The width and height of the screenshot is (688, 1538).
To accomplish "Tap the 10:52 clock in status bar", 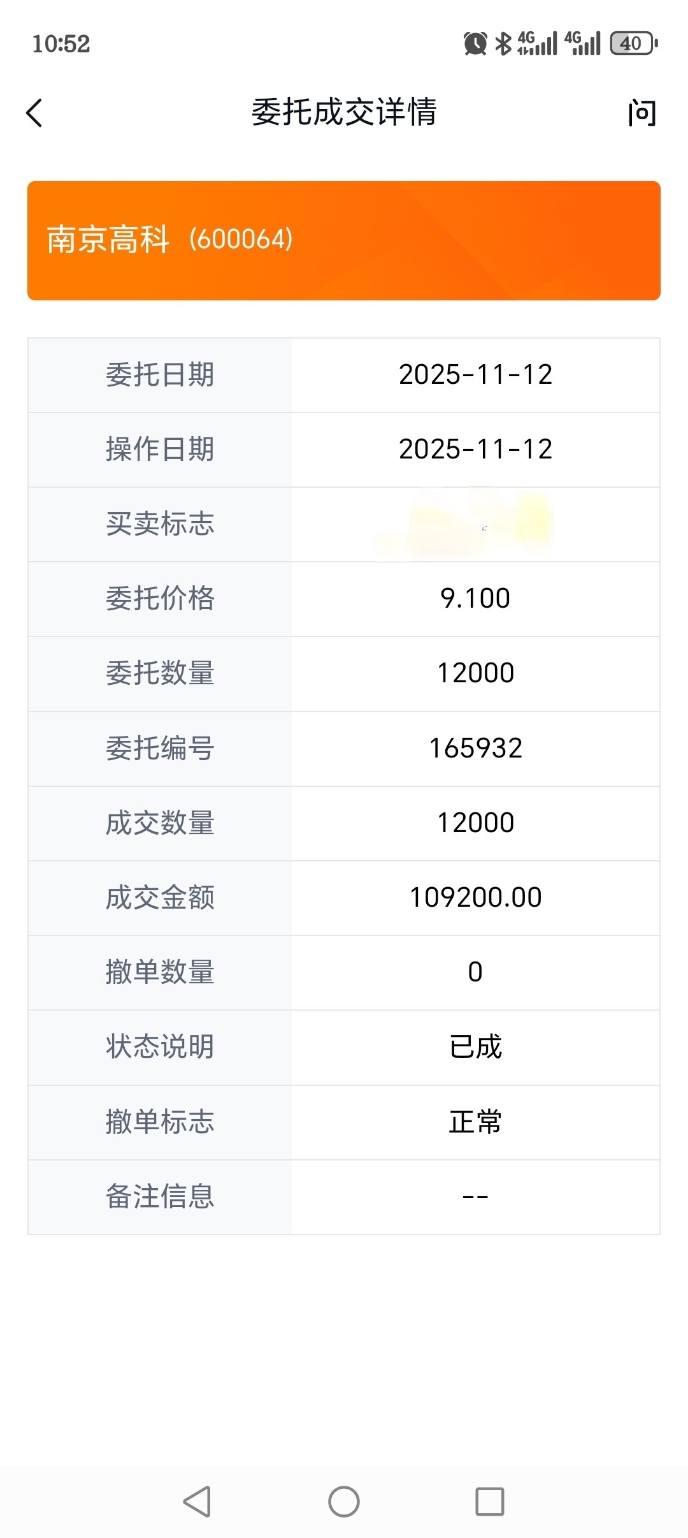I will (61, 44).
